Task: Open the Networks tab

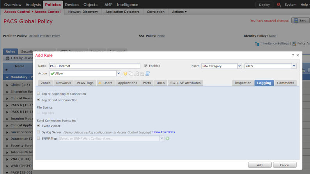Action: (63, 83)
